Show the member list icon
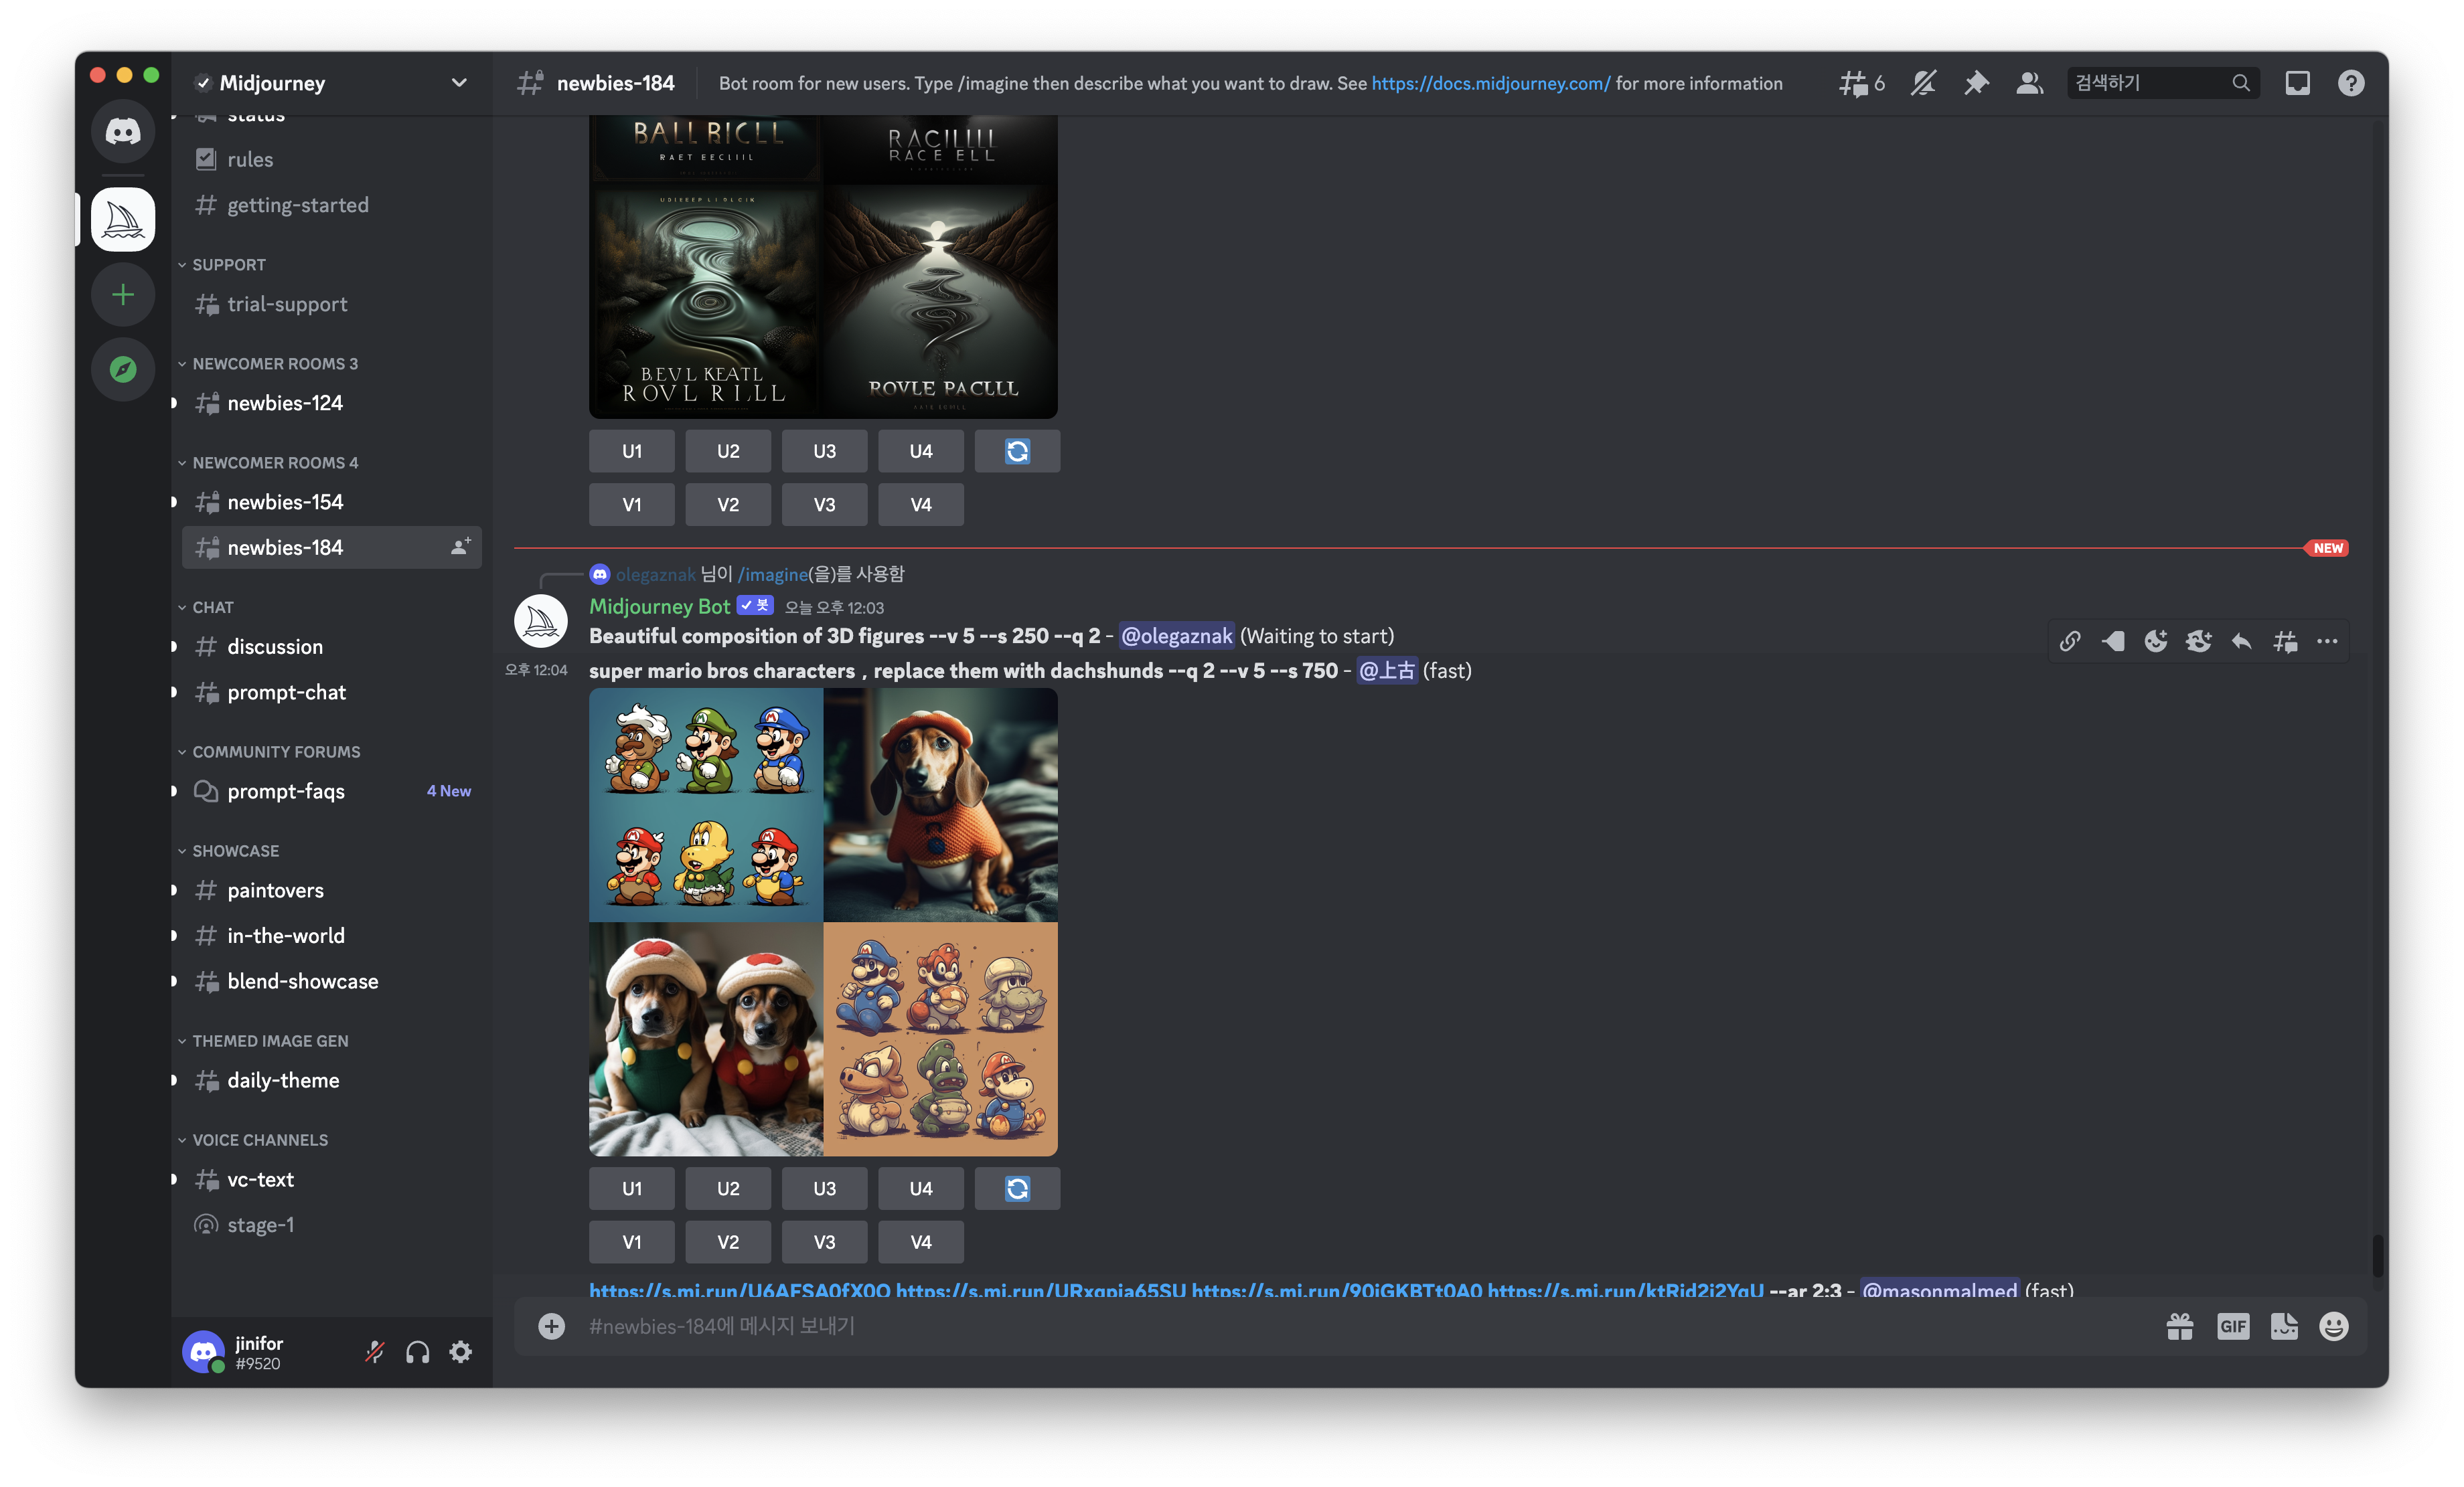 [2029, 83]
